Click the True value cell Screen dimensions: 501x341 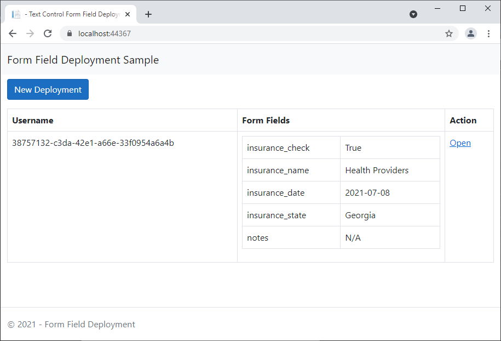[x=390, y=148]
